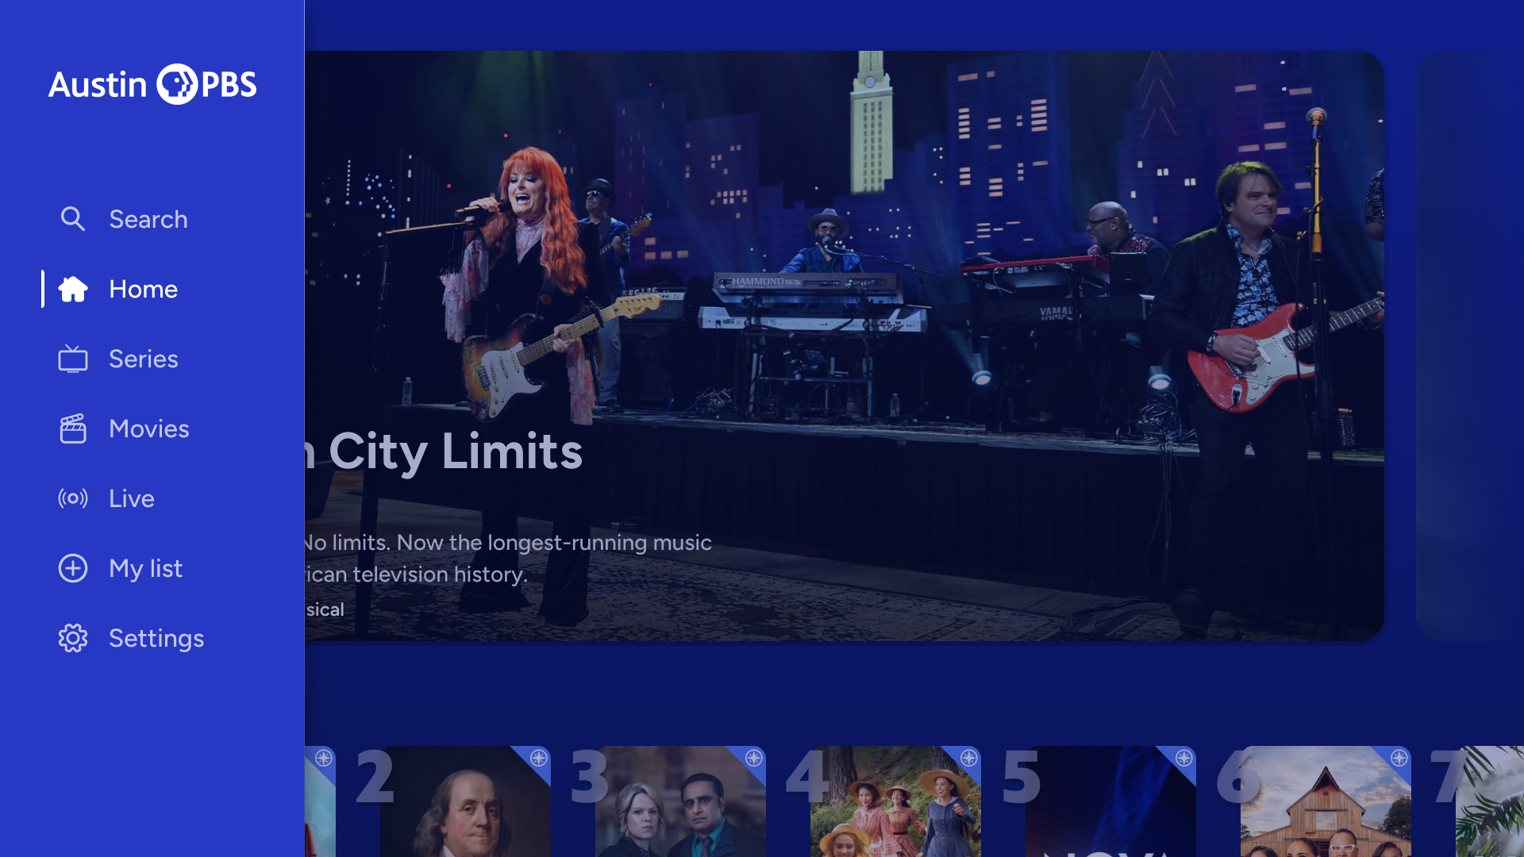This screenshot has height=857, width=1524.
Task: Open ranked number 6 barn thumbnail
Action: tap(1326, 801)
